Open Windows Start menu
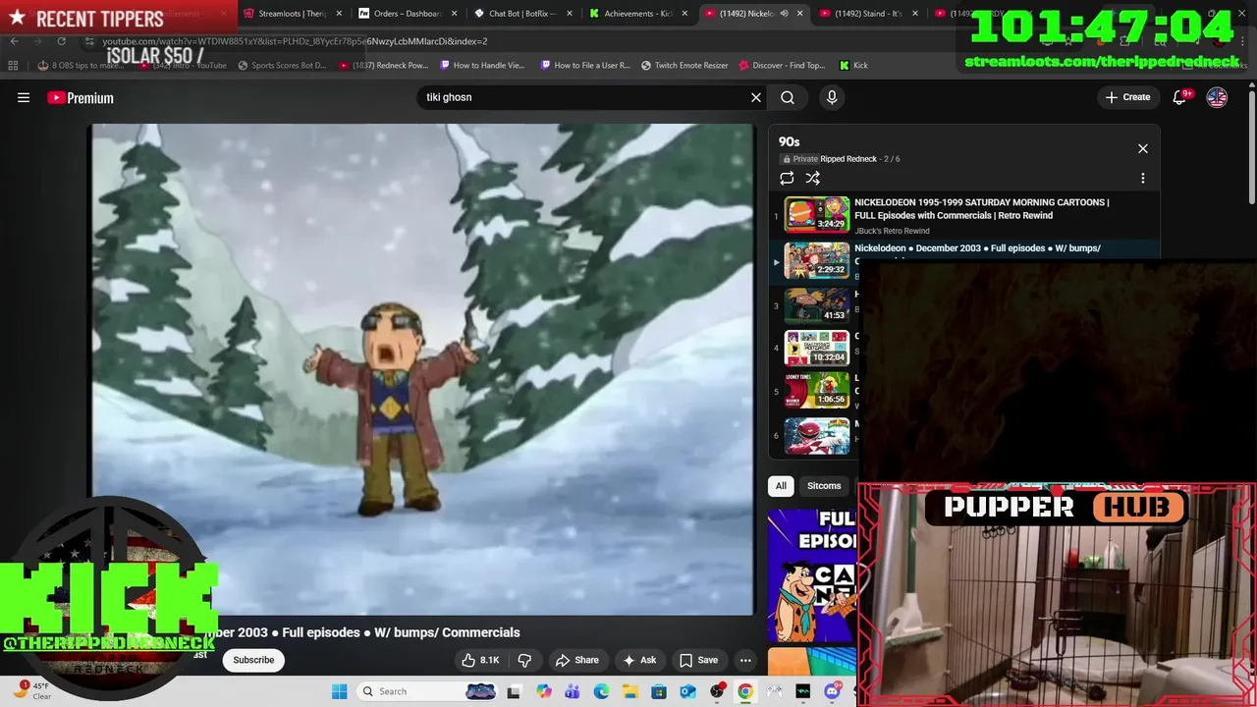 click(339, 691)
